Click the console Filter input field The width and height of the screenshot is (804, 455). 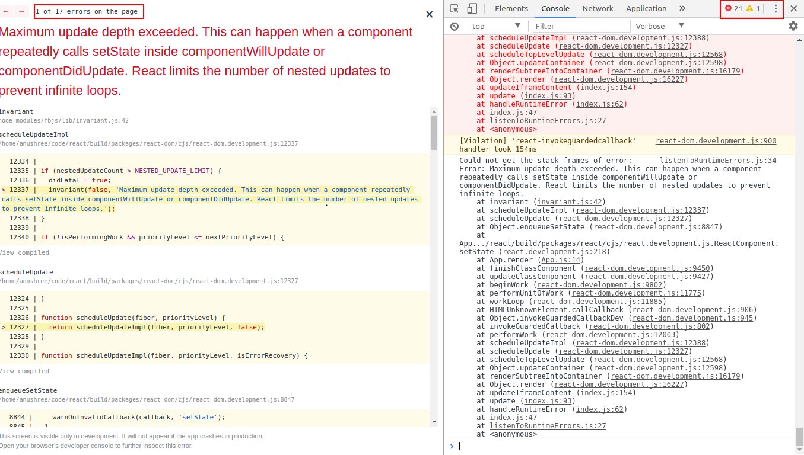tap(581, 26)
